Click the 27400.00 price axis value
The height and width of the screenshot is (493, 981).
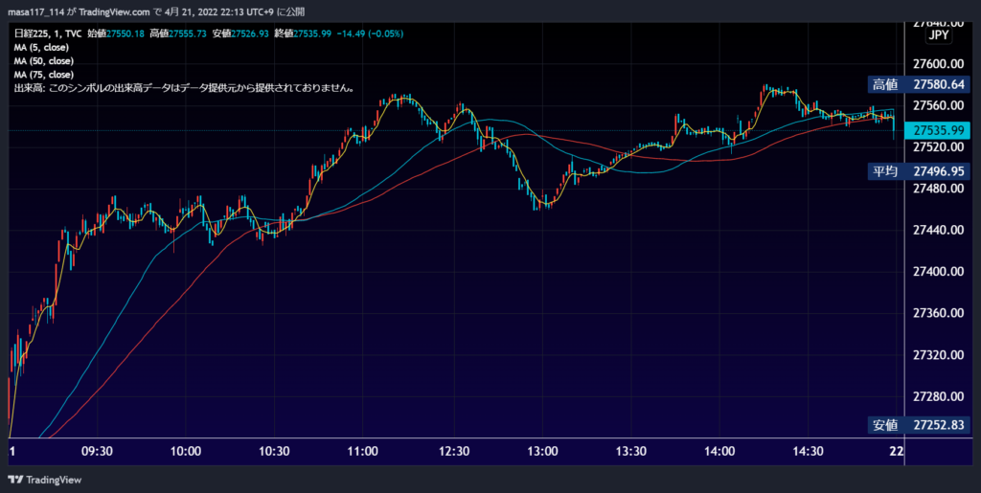[939, 272]
